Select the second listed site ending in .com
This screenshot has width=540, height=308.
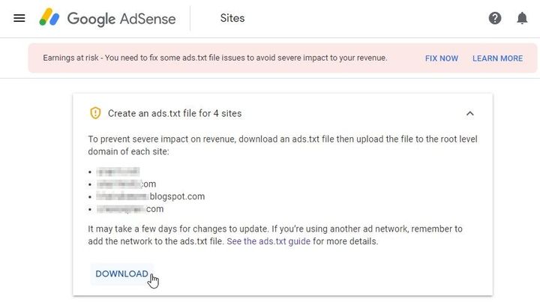click(x=126, y=184)
